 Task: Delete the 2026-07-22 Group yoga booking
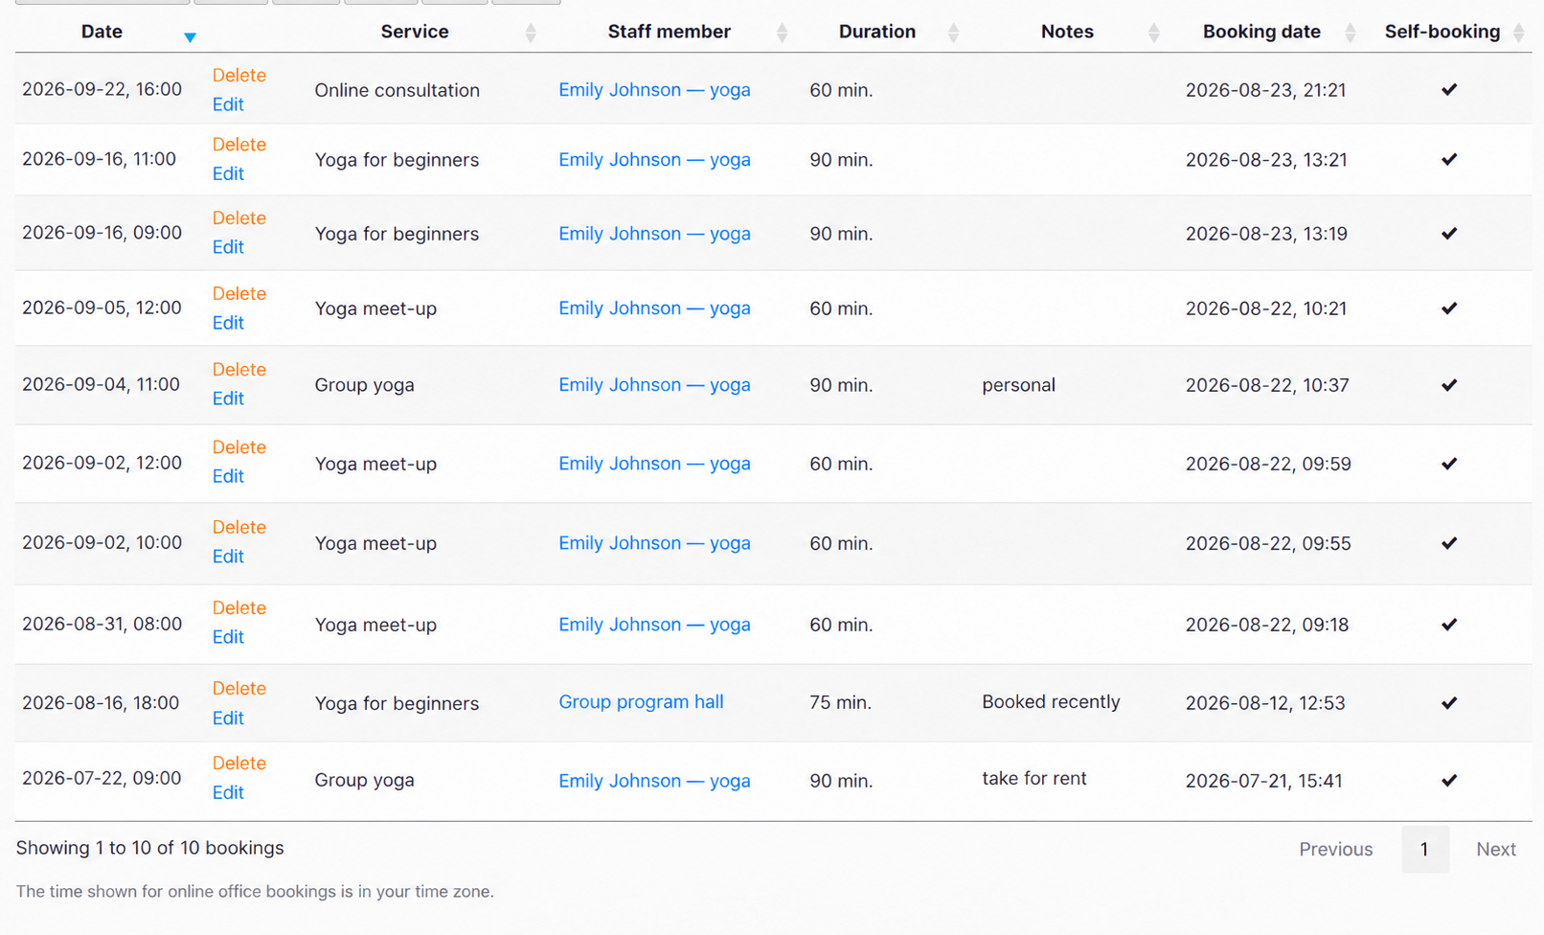(x=238, y=764)
